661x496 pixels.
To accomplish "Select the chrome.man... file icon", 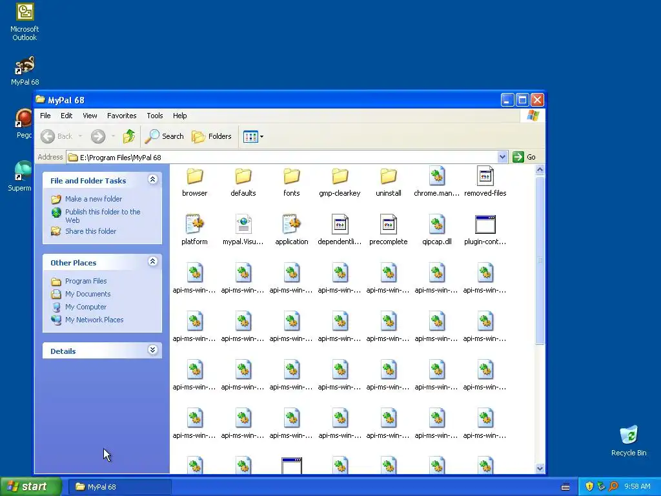I will [x=437, y=176].
